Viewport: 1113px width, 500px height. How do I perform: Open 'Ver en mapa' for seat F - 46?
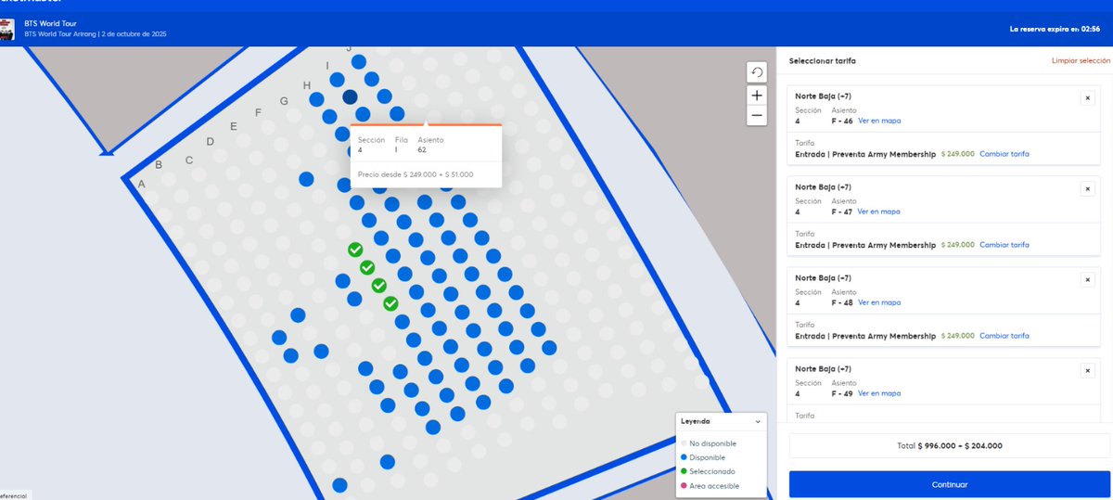click(879, 121)
